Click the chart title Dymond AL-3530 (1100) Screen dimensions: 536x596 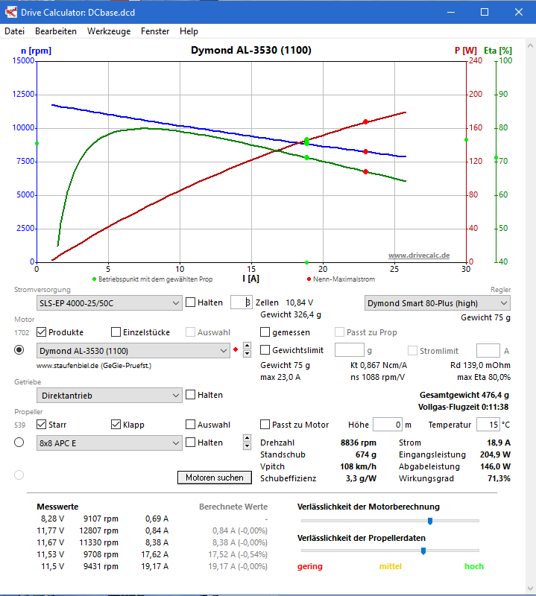pos(251,50)
